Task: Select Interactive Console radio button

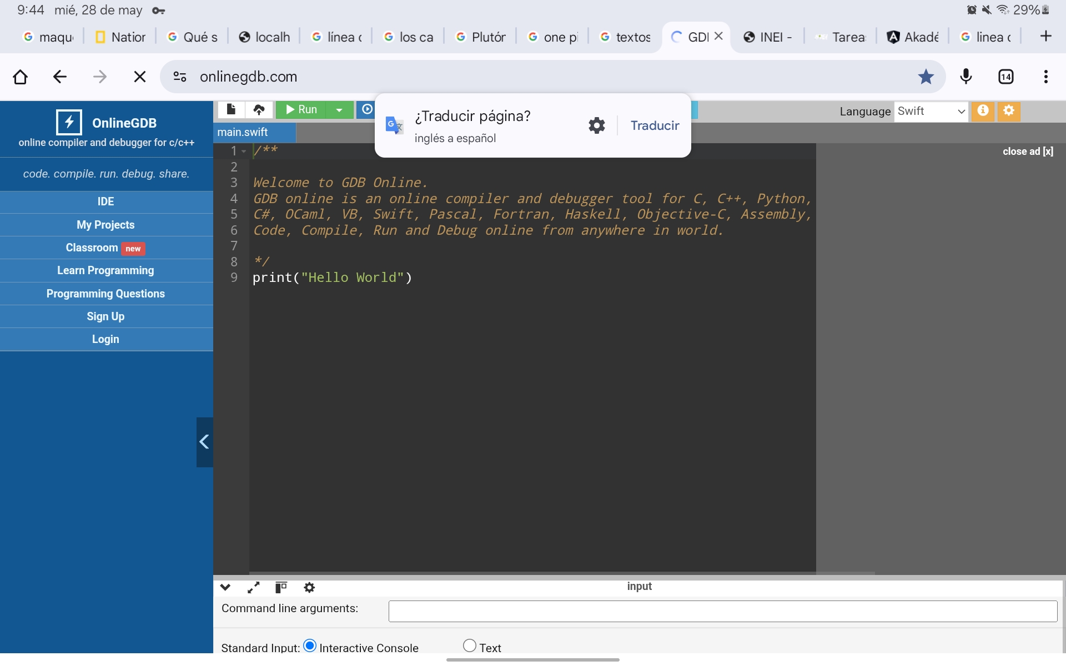Action: pos(310,645)
